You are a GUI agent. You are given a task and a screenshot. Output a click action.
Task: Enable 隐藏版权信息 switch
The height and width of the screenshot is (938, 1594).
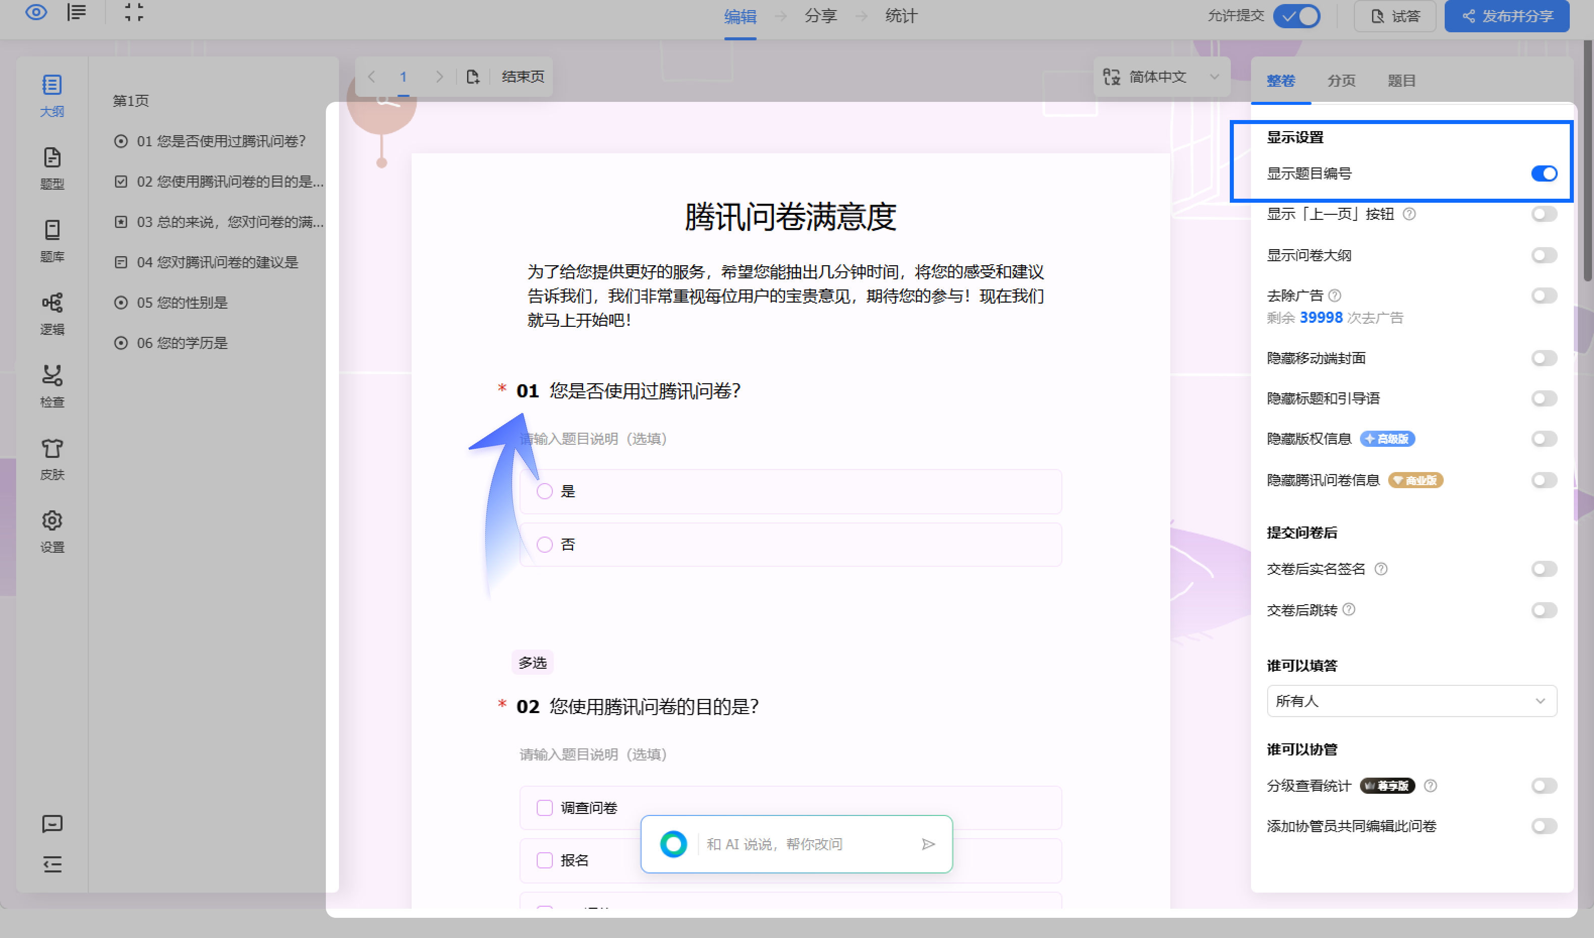click(1544, 438)
